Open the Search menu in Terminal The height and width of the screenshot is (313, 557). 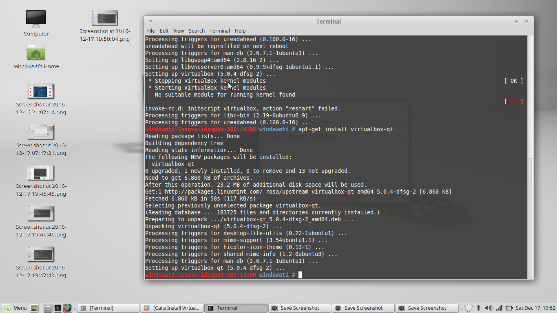click(x=197, y=31)
